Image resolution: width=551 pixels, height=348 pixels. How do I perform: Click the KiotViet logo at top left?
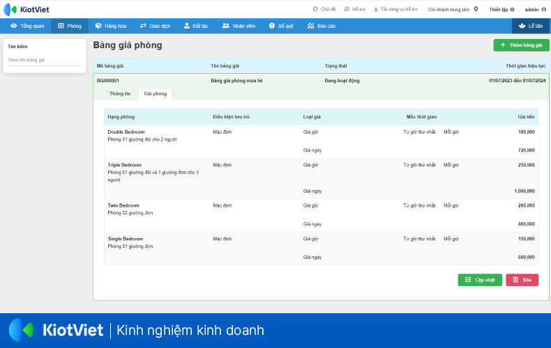(27, 10)
